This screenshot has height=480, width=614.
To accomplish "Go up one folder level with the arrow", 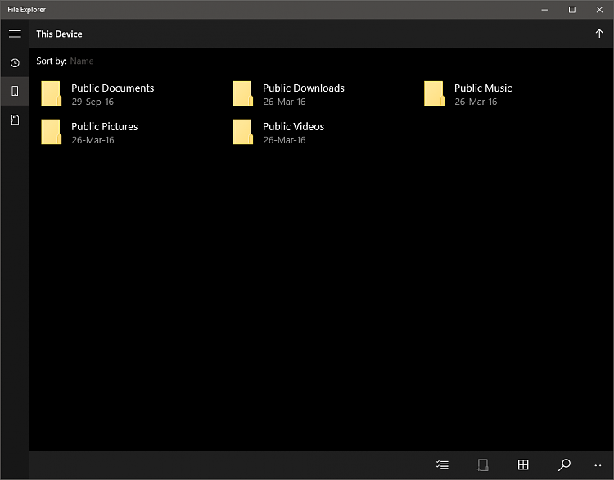I will [599, 34].
